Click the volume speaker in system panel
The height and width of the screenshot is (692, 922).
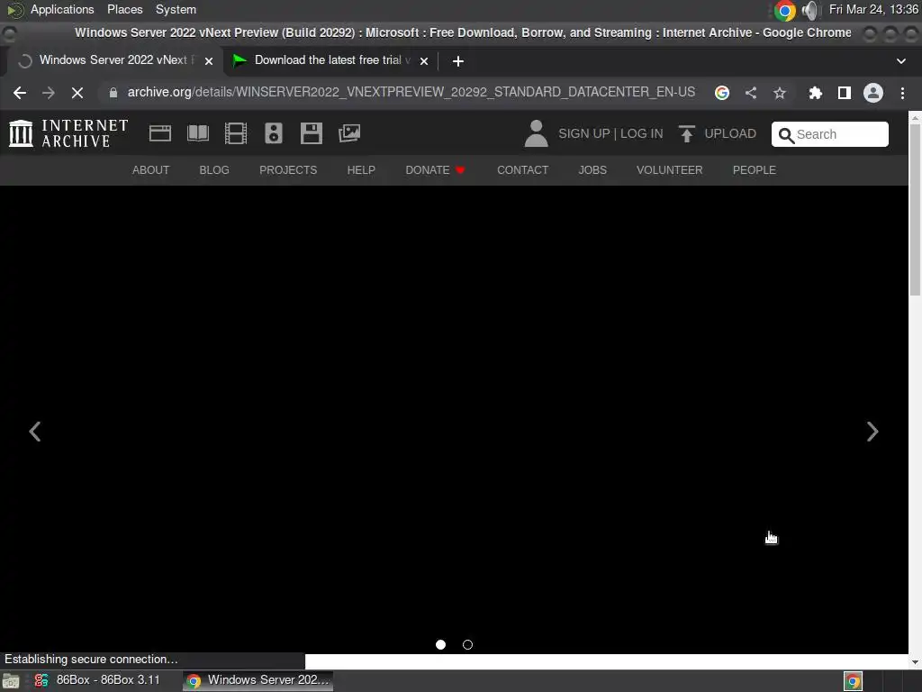click(809, 10)
